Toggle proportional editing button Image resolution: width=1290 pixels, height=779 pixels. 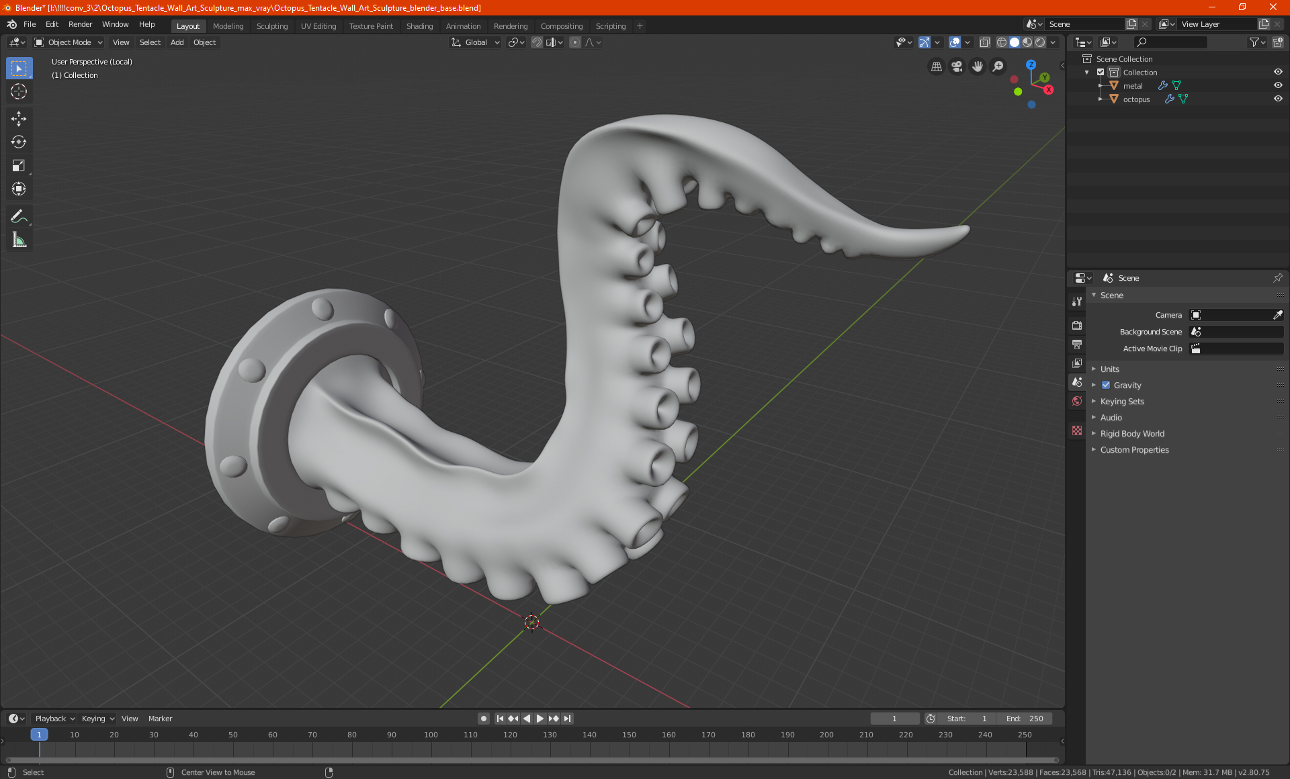pos(575,42)
